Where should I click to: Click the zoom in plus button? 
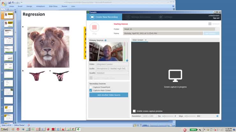[167, 125]
